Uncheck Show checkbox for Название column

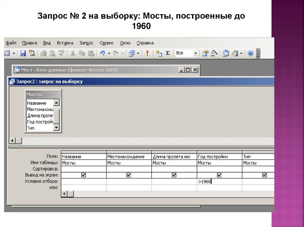coord(83,175)
